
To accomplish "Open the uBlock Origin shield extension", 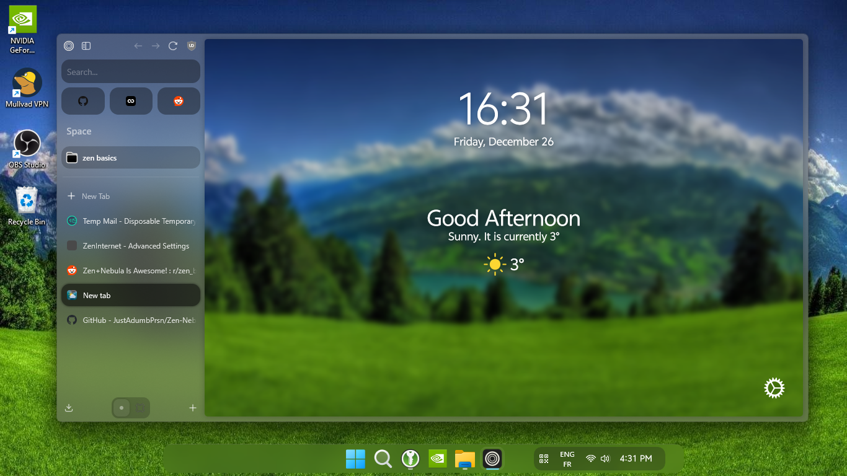I will click(192, 46).
